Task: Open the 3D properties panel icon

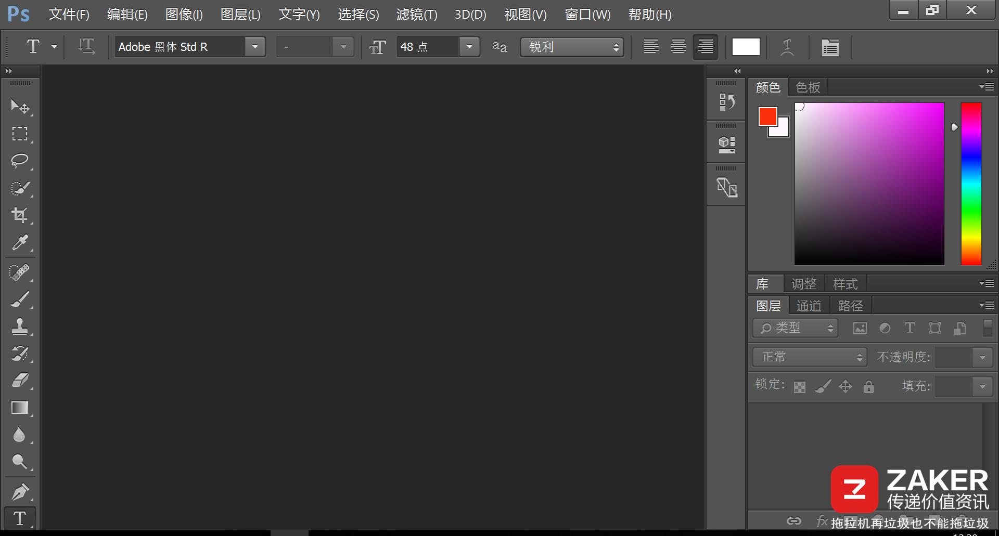Action: point(726,145)
